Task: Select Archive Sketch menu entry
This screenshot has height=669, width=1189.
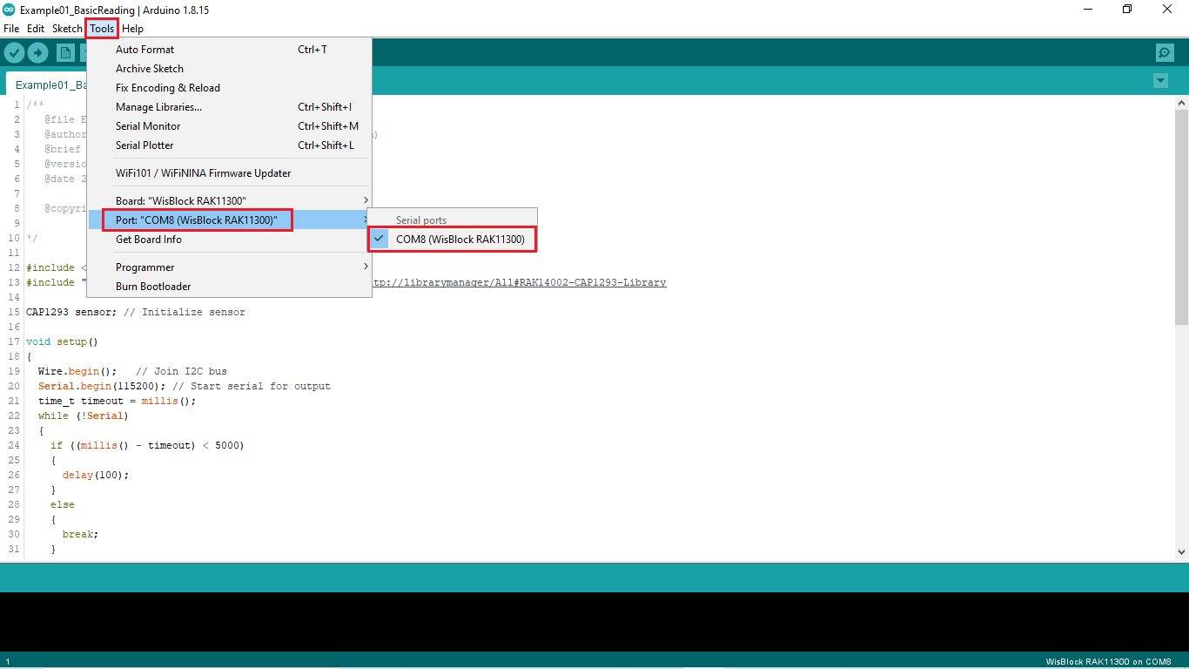Action: pos(230,69)
